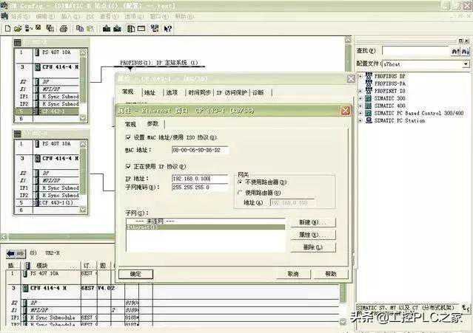Viewport: 473px width, 333px height.
Task: Click the SIMATIC 300 catalog icon
Action: [369, 98]
